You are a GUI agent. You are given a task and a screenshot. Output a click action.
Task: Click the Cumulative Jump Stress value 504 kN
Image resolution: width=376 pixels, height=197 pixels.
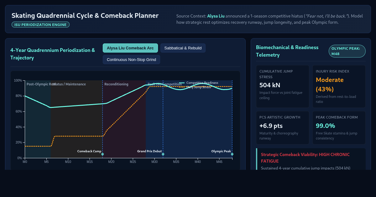click(270, 85)
